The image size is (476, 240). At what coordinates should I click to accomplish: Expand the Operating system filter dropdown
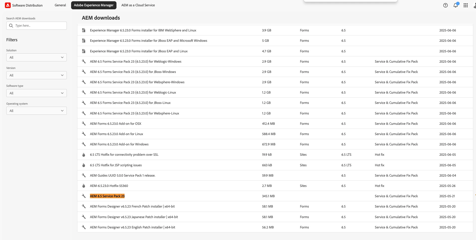click(37, 111)
